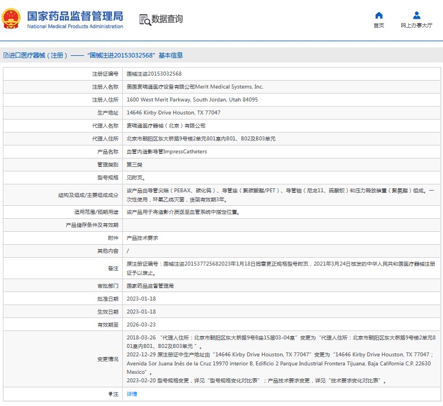This screenshot has height=406, width=443.
Task: Click the 网上办事大厅 label
Action: (417, 25)
